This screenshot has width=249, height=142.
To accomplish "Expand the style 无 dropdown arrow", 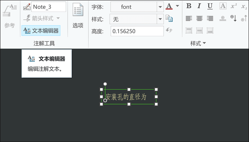I will (160, 19).
